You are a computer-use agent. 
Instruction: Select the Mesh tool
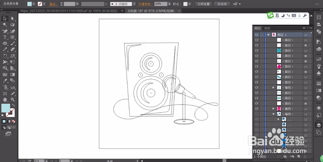pyautogui.click(x=5, y=75)
